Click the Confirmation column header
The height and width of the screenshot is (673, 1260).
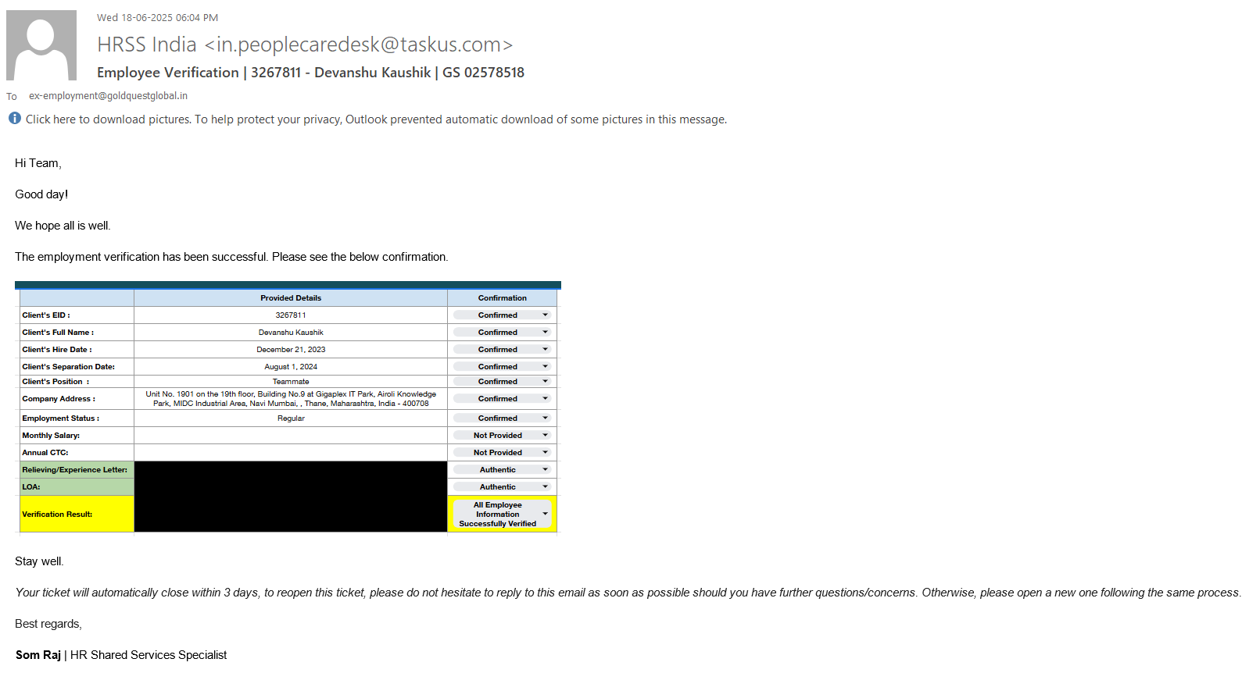(503, 298)
